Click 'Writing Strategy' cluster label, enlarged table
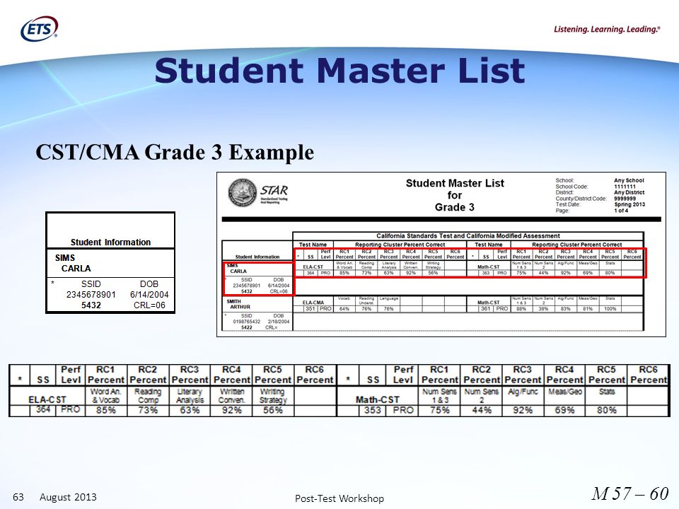 pos(273,396)
